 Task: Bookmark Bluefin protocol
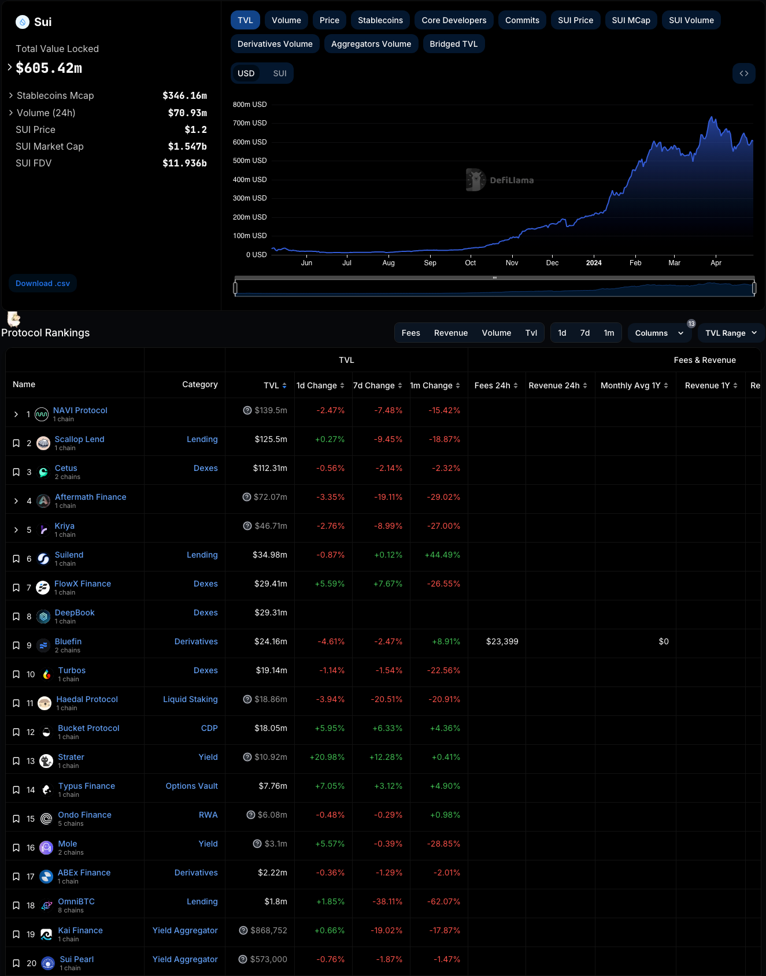[16, 645]
